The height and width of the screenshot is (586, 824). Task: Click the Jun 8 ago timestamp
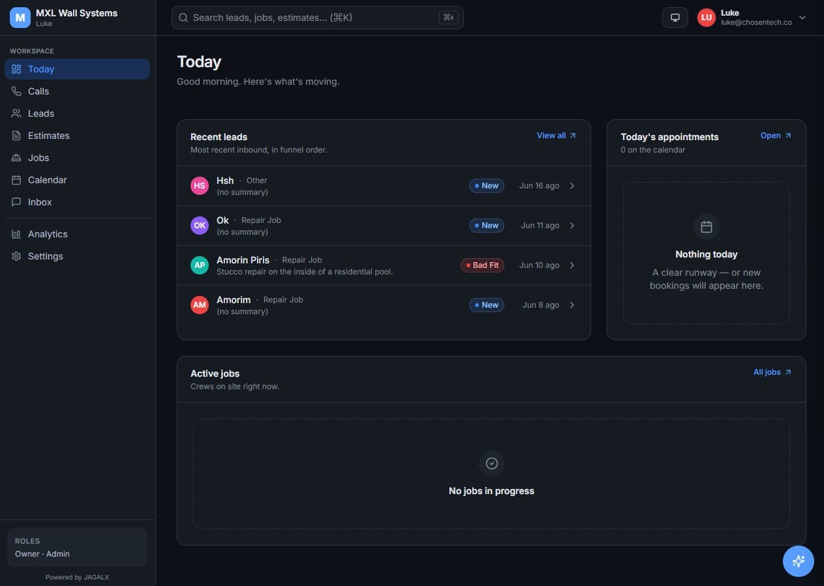coord(541,305)
